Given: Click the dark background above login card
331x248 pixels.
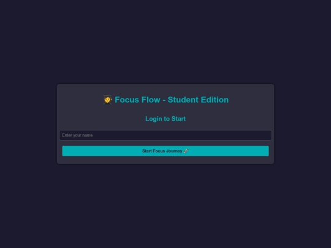Looking at the screenshot, I should pos(165,42).
